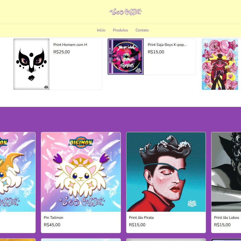Viewport: 241px width, 241px height.
Task: Click the Print Jão Pirata title
Action: coord(141,218)
